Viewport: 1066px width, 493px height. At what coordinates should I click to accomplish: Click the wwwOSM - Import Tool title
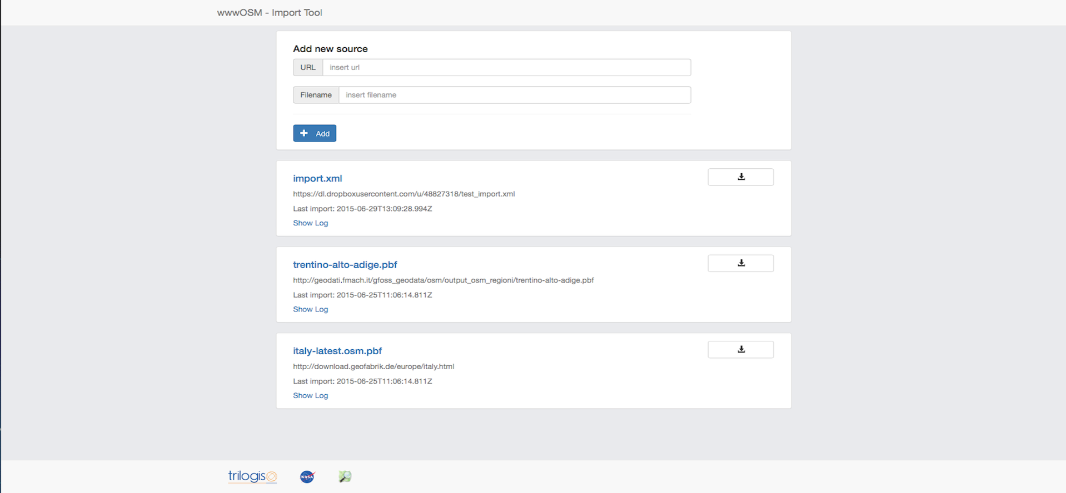click(270, 12)
